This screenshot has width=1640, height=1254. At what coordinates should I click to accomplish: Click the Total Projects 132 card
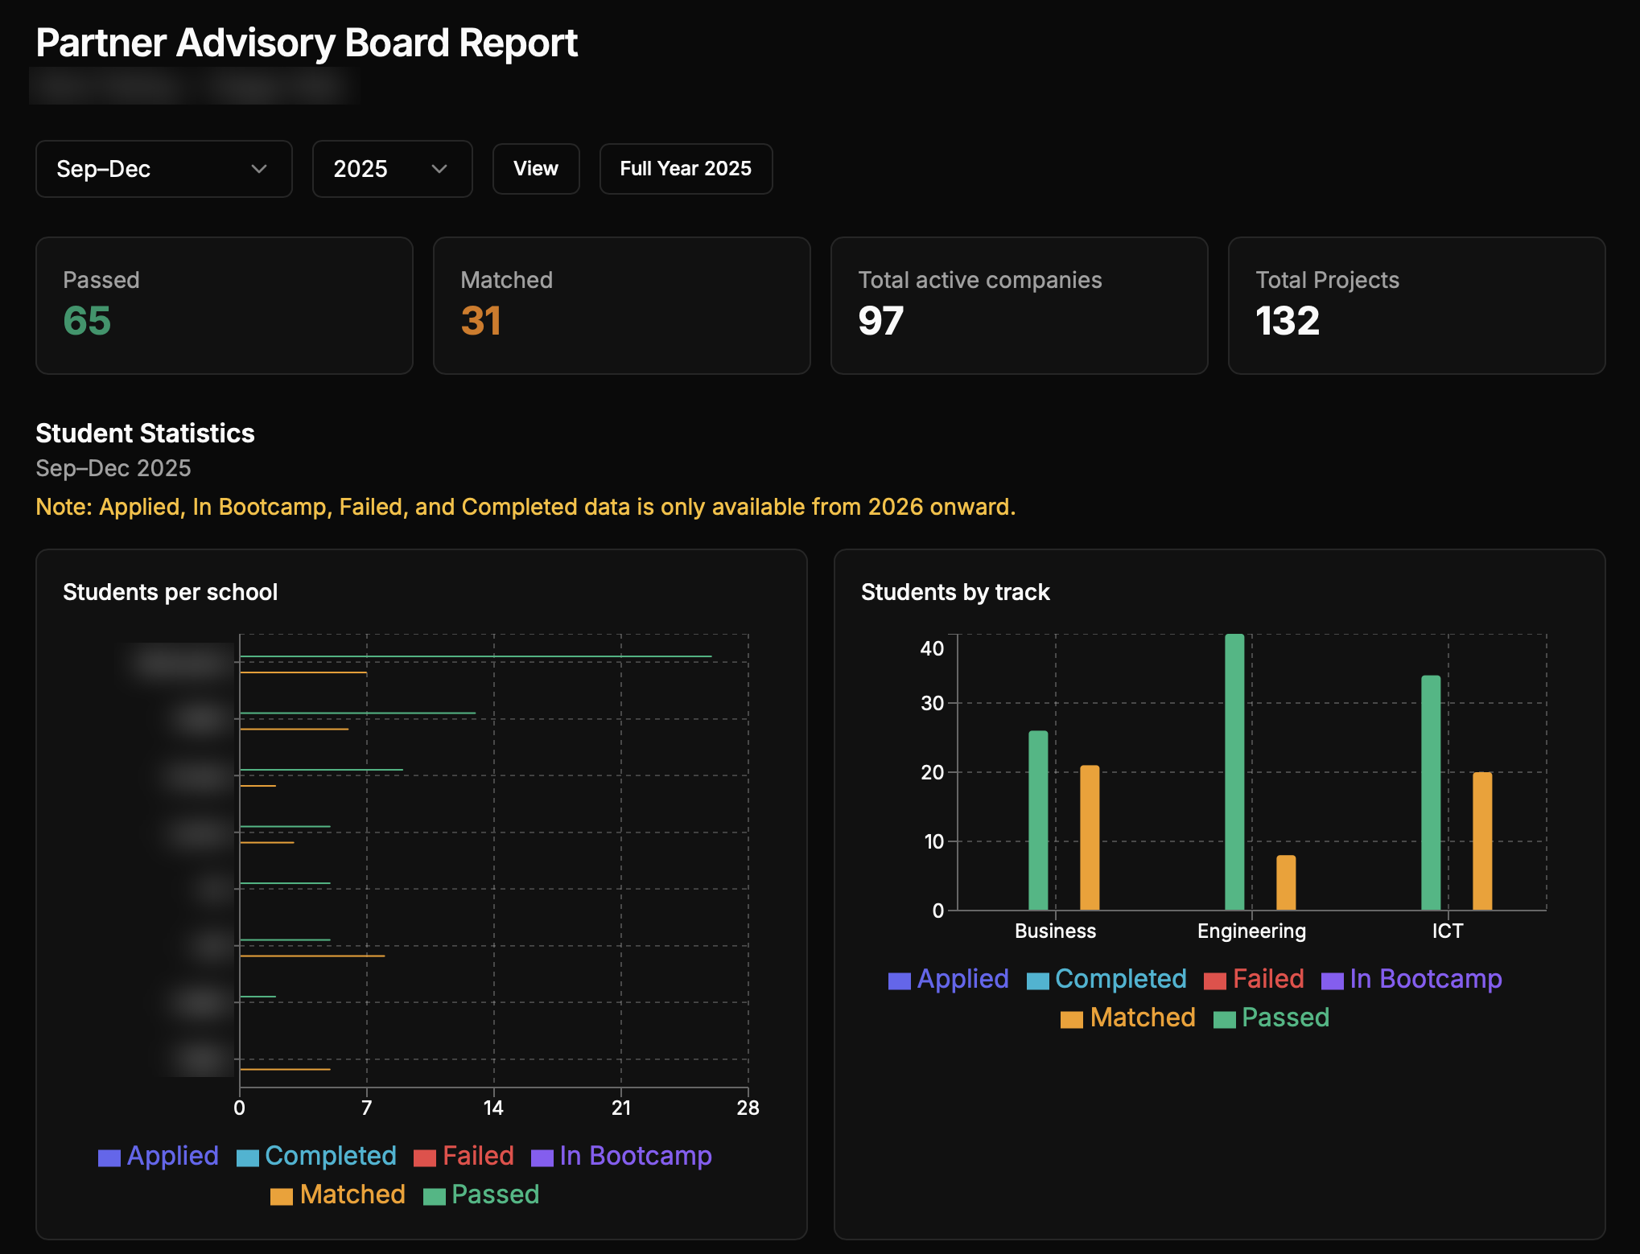coord(1417,306)
